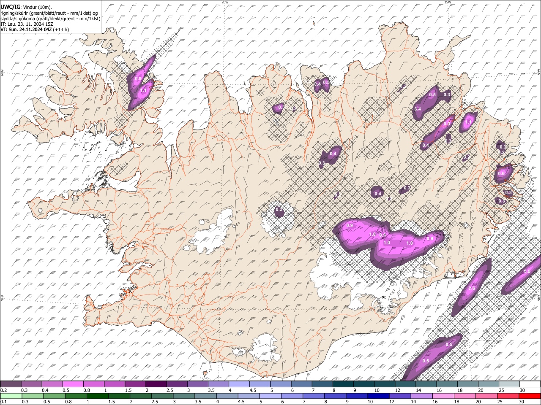This screenshot has width=541, height=405.
Task: Click the upper legend swatch between 0.2 and 0.3
Action: tap(11, 384)
